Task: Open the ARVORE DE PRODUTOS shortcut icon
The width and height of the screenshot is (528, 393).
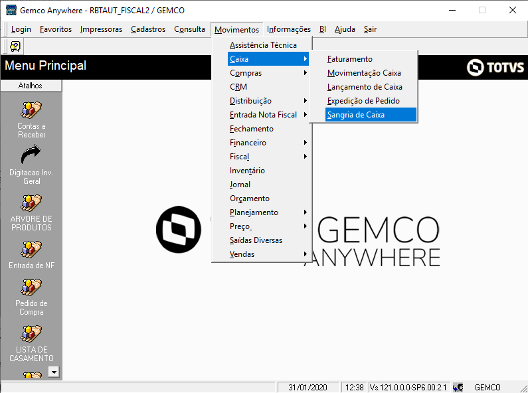Action: [x=31, y=203]
